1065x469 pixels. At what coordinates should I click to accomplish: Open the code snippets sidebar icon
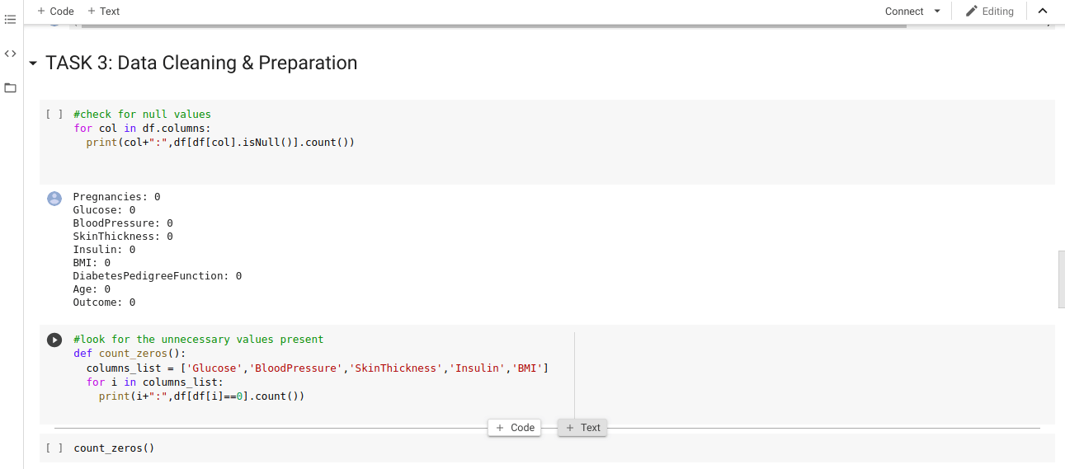(10, 54)
